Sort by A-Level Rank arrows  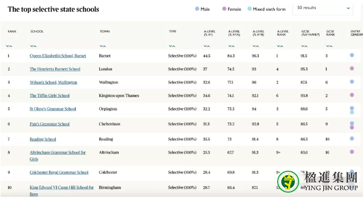click(280, 46)
